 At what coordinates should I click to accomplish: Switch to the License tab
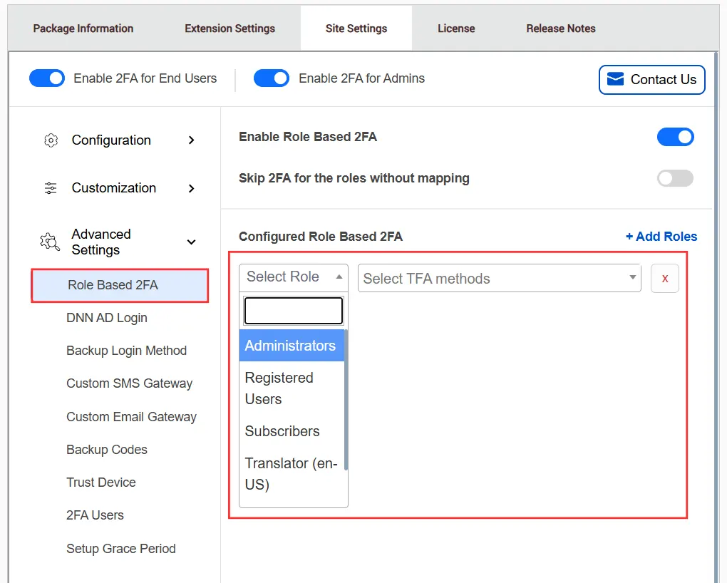(x=455, y=29)
